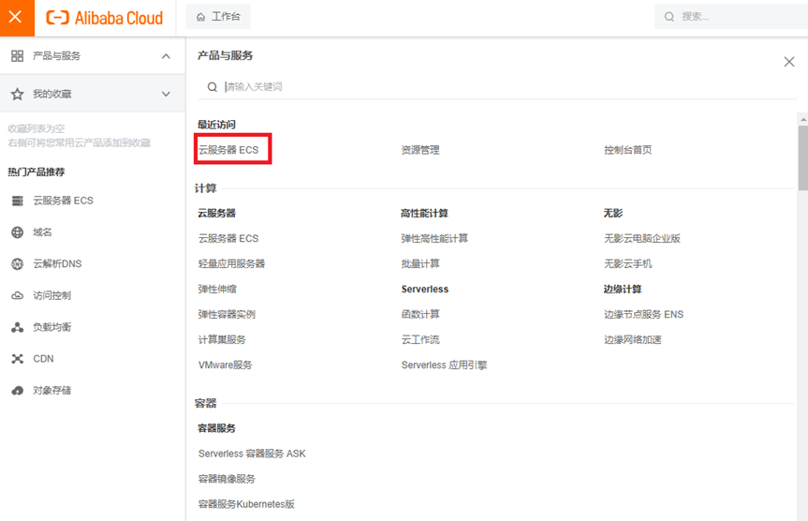Click the CDN network icon in sidebar
Image resolution: width=808 pixels, height=521 pixels.
pyautogui.click(x=18, y=359)
